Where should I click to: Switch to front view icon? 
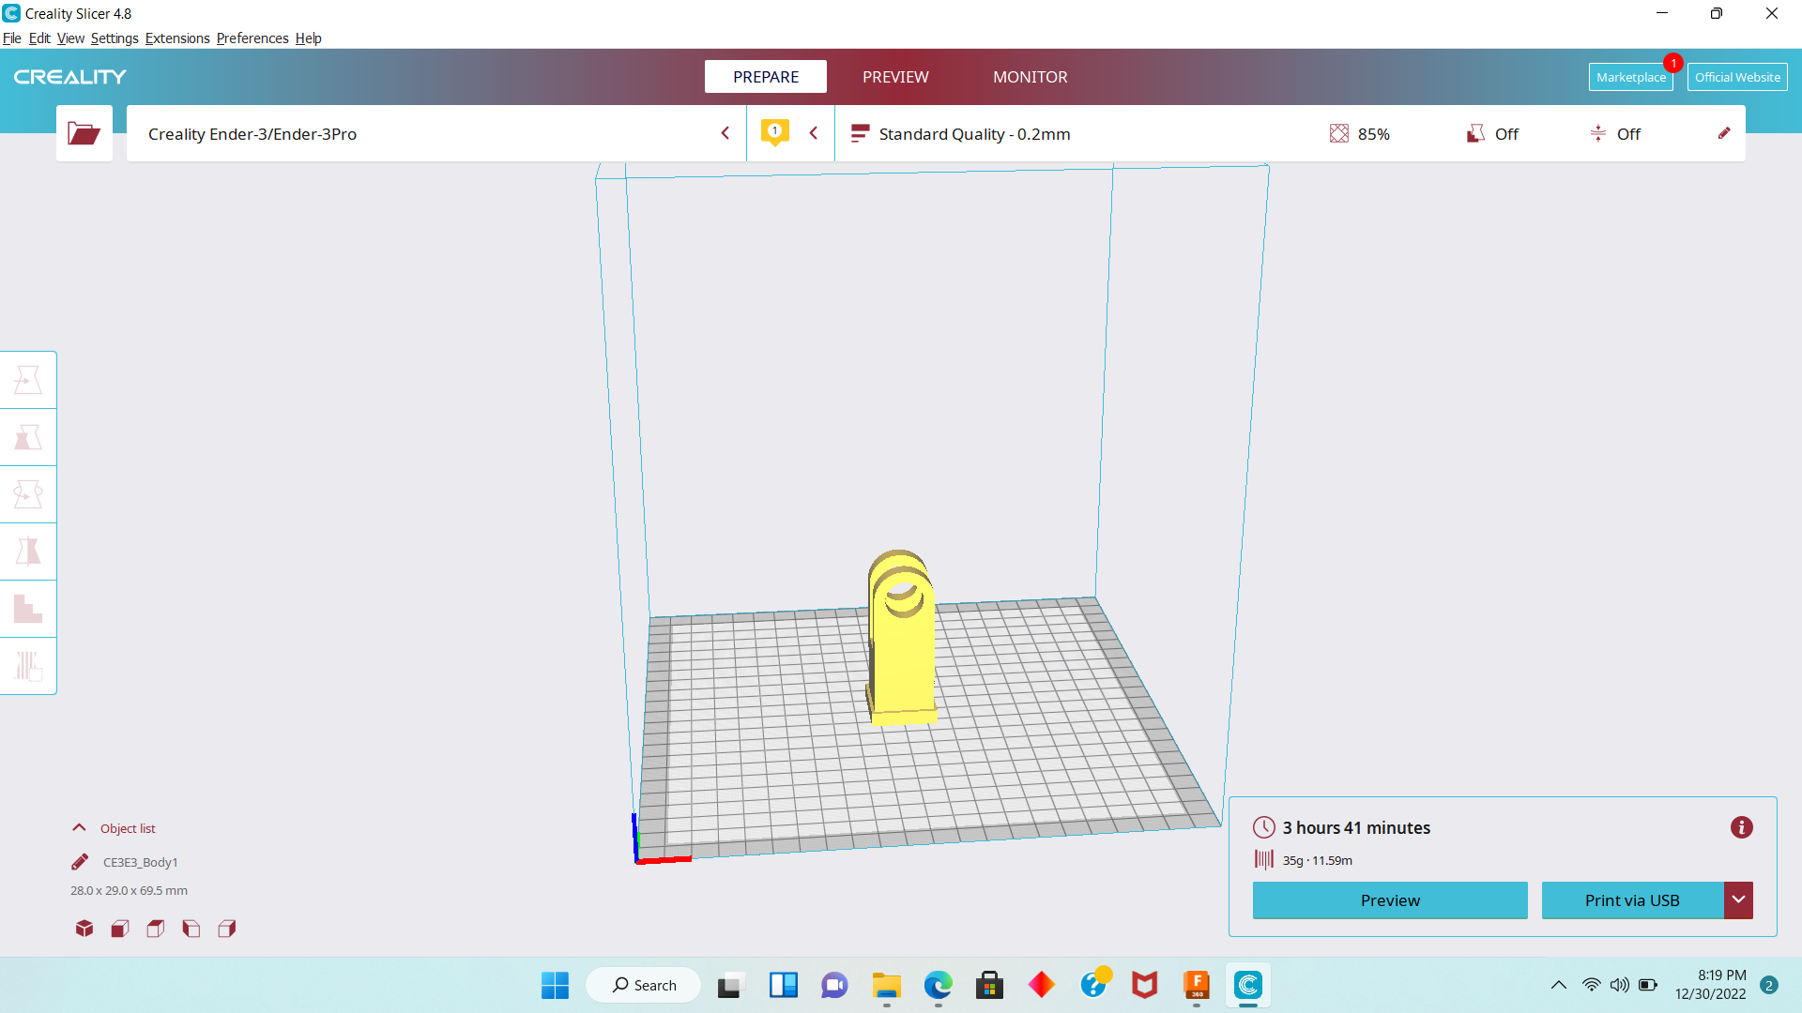coord(120,929)
